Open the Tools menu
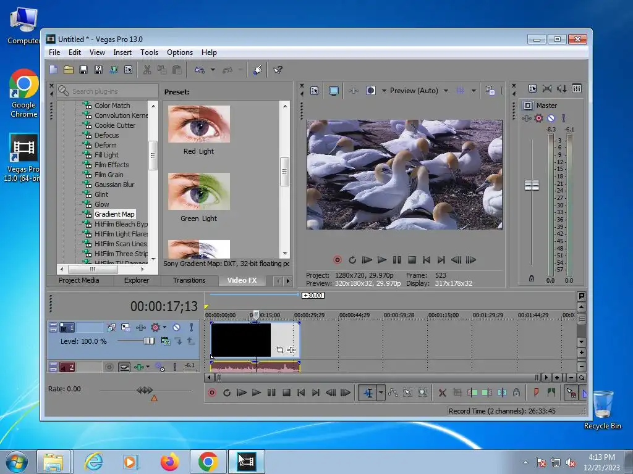Screen dimensions: 633x474 coord(150,52)
